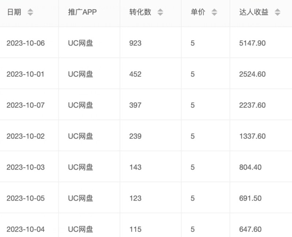Sort by 转化数 column sort icon
Screen dimensions: 292x237
click(x=160, y=12)
